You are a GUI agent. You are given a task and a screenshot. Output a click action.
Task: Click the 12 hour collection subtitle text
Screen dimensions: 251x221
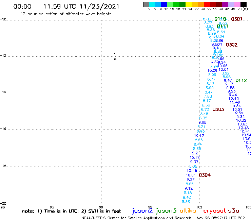click(x=66, y=14)
